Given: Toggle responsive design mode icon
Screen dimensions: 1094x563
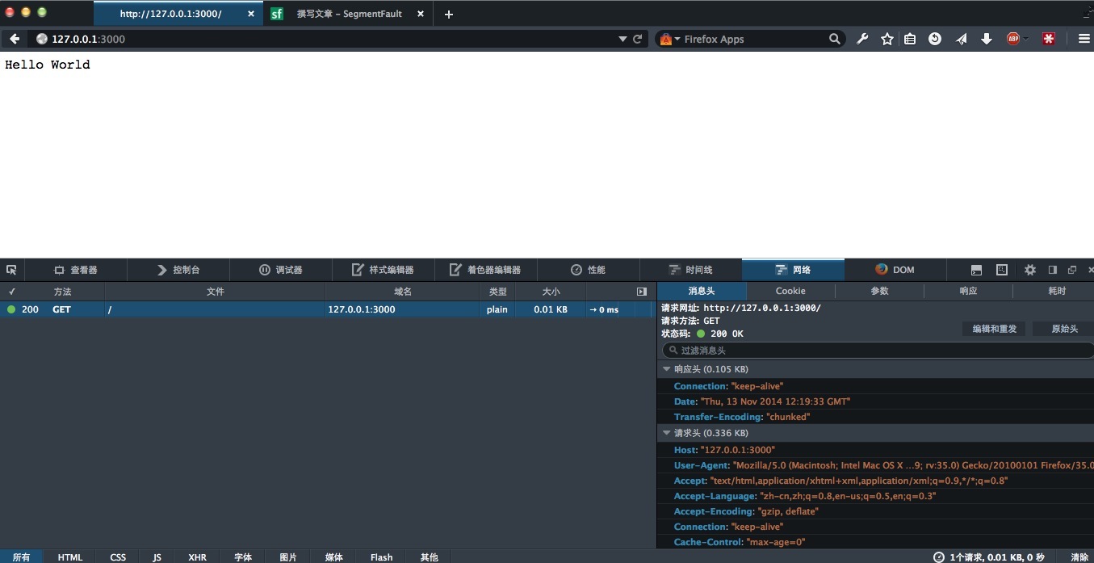Looking at the screenshot, I should click(x=1002, y=270).
